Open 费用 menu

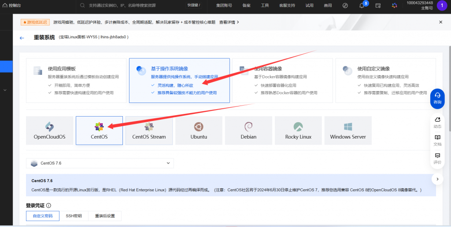pos(328,5)
